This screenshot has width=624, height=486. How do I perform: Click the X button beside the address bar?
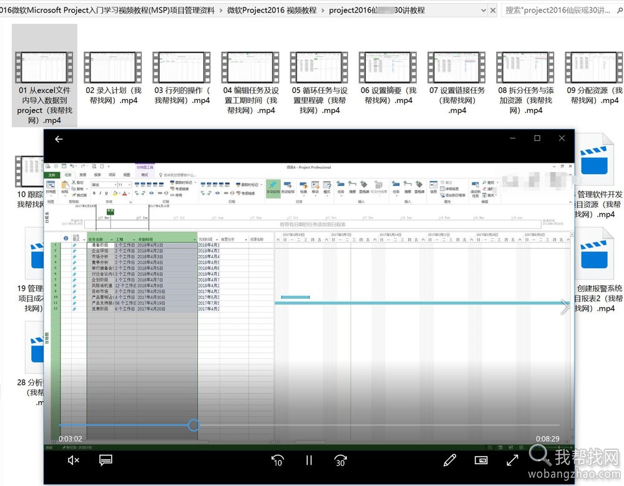tap(493, 11)
